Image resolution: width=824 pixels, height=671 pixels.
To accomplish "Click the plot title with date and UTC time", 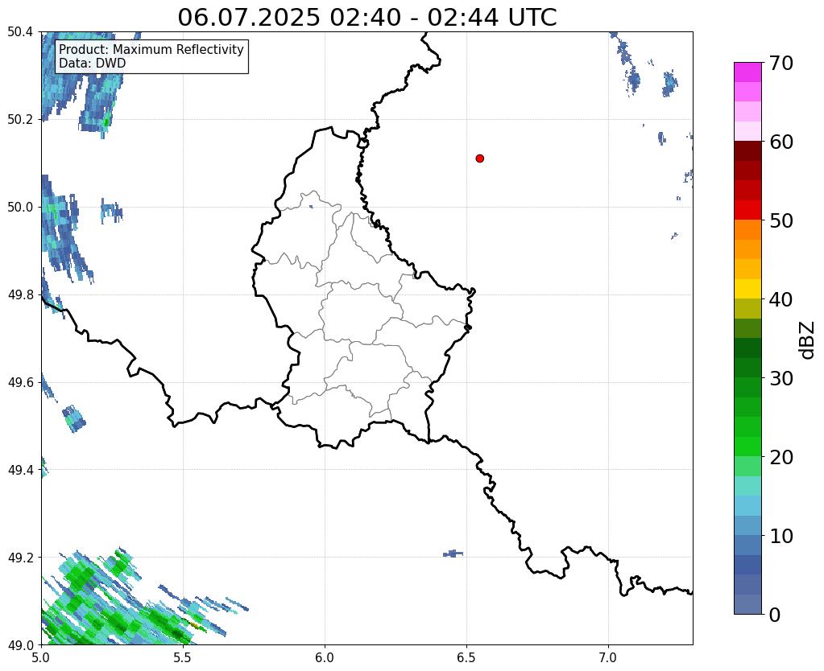I will [366, 18].
